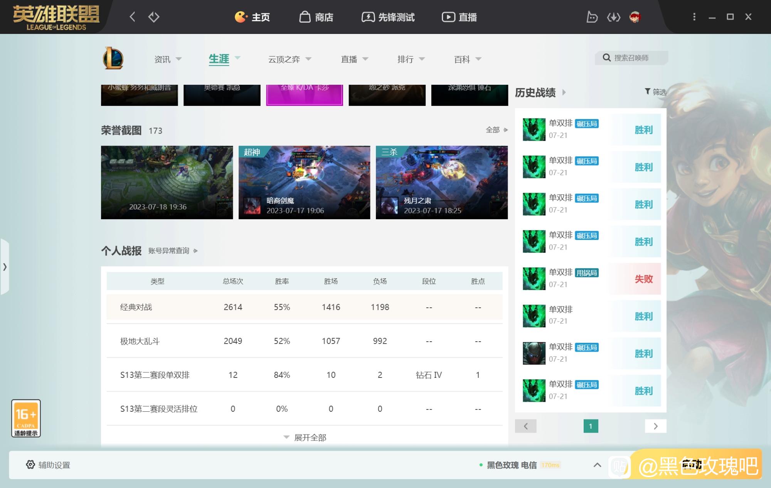Image resolution: width=771 pixels, height=488 pixels.
Task: Open the three-dot more options menu
Action: 694,17
